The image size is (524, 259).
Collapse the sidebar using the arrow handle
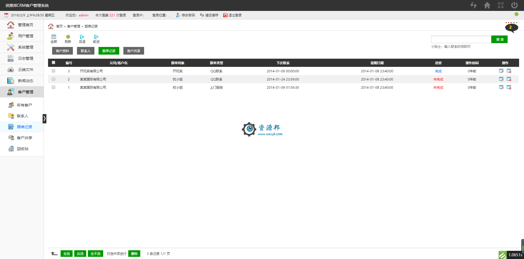pos(44,118)
